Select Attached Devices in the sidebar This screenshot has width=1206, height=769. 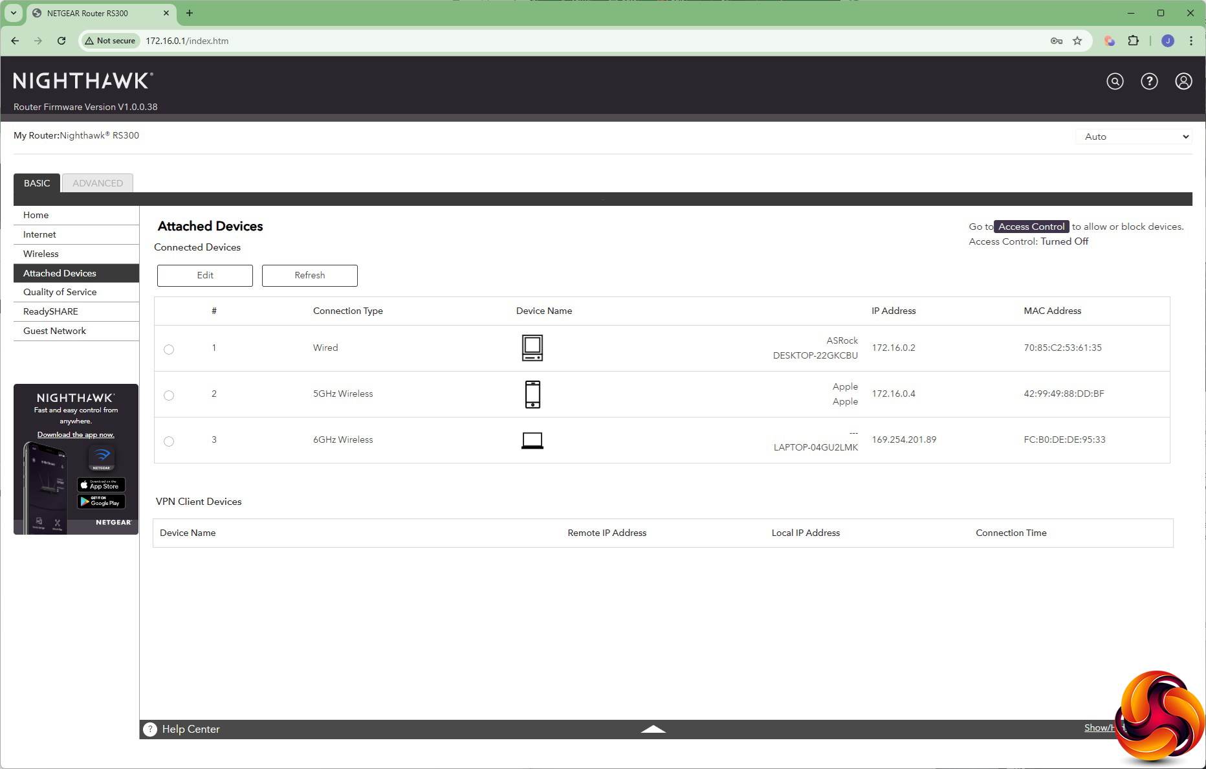click(76, 273)
